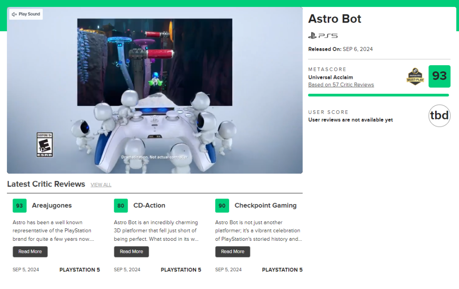Click View All critic reviews link
Viewport: 459px width, 289px height.
tap(101, 185)
